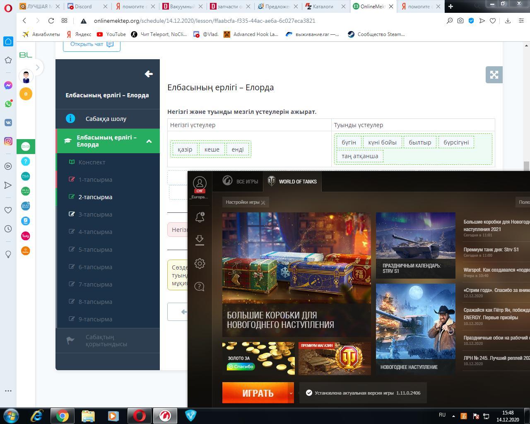530x424 pixels.
Task: Open bookmarks heart icon in Opera sidebar
Action: tap(8, 210)
